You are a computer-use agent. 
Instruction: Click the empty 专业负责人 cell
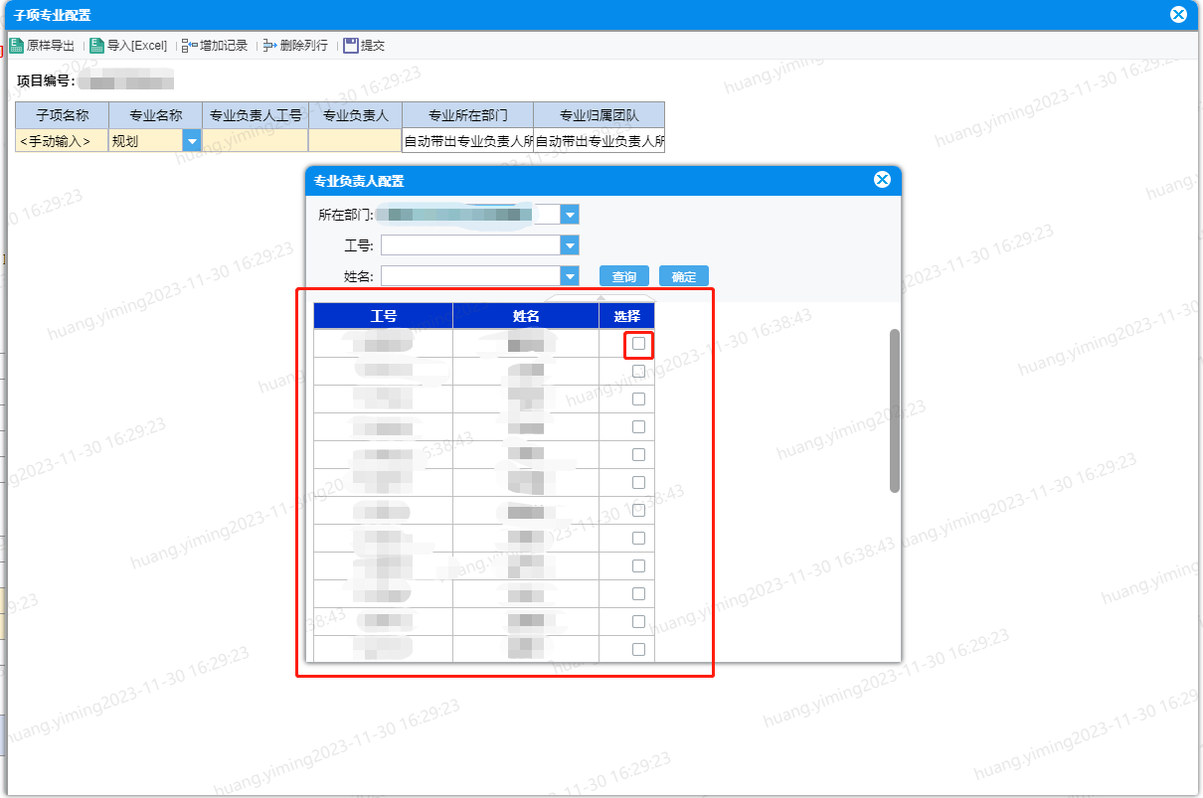pos(355,141)
